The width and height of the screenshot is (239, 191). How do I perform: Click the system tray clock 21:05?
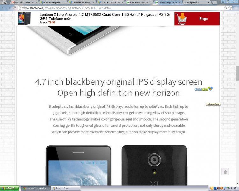pos(234,188)
